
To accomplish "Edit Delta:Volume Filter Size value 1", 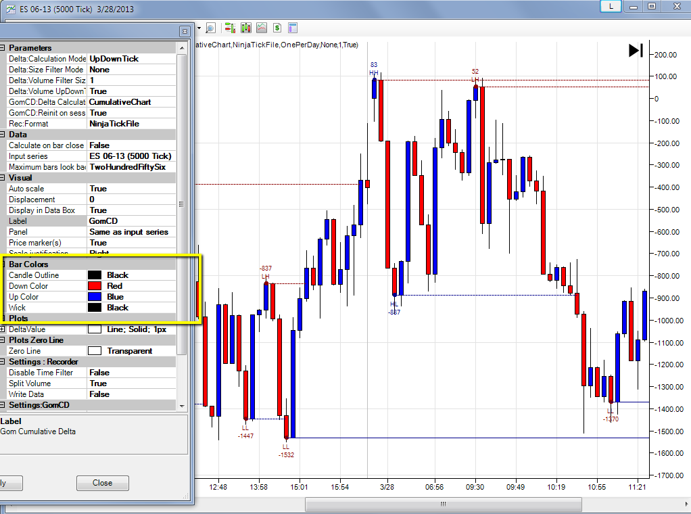I will click(x=132, y=80).
